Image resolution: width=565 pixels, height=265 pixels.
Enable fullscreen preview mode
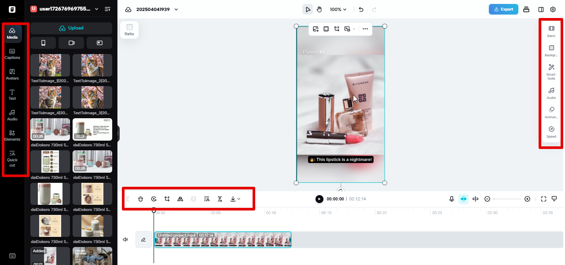click(x=543, y=199)
